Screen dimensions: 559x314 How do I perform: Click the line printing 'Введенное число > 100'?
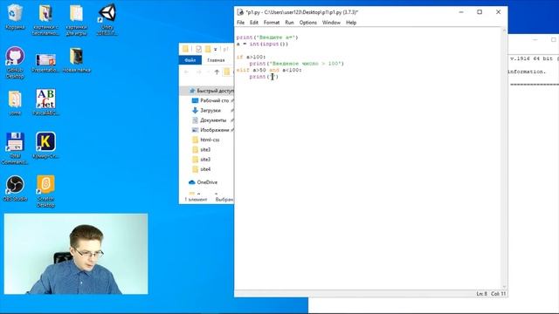pos(297,64)
